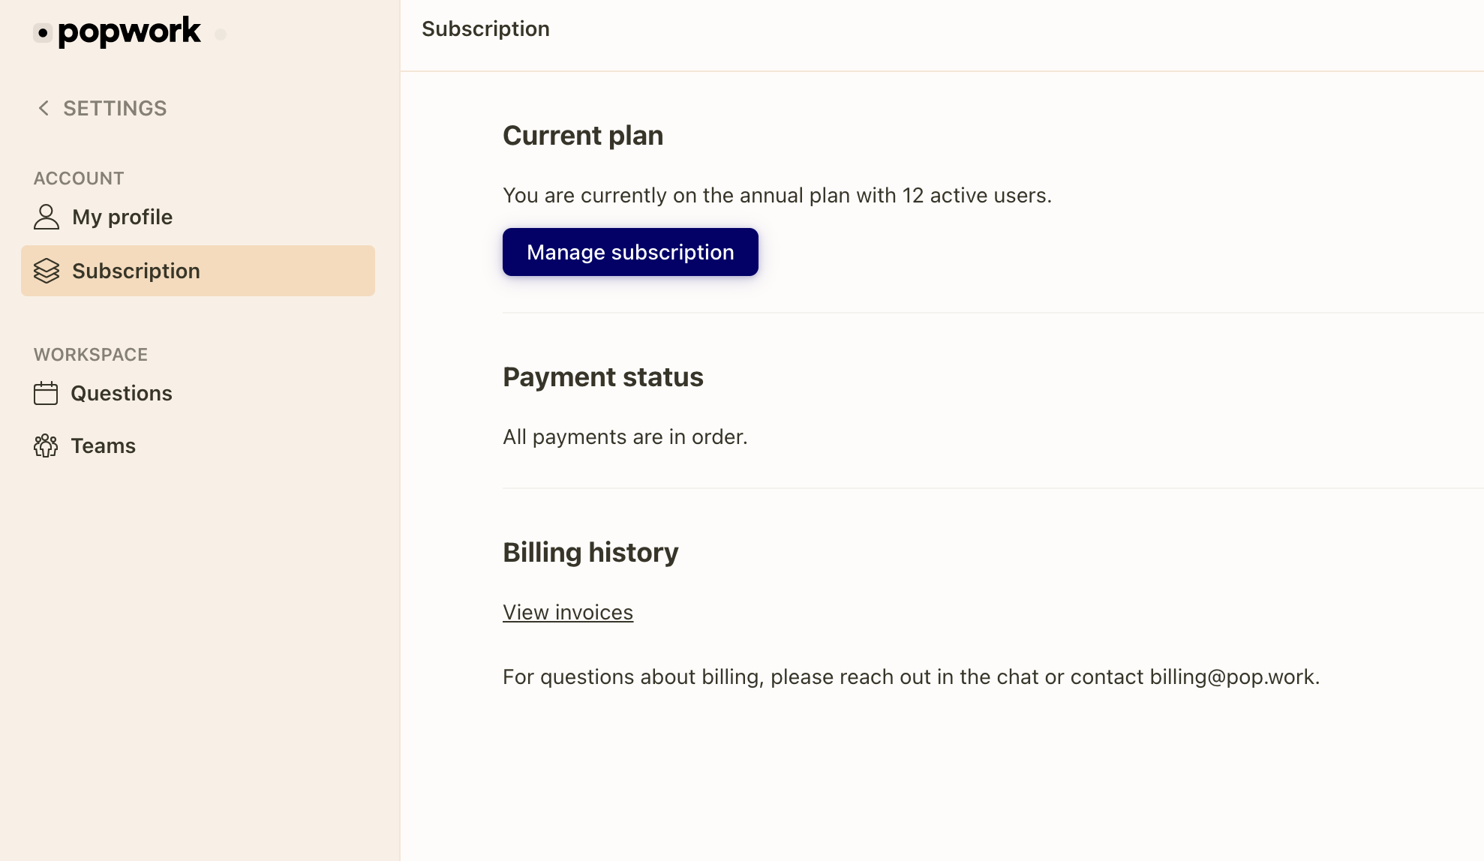
Task: Open the My profile menu item
Action: click(122, 216)
